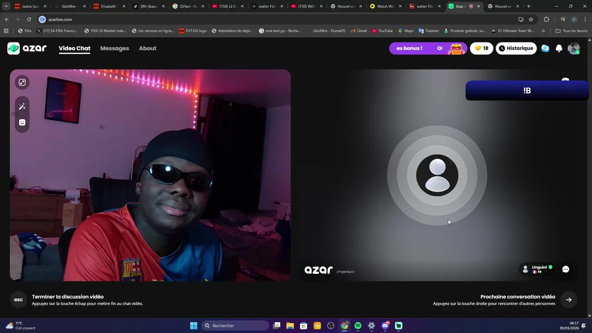Open the magic wand effects tool
The height and width of the screenshot is (333, 592).
point(22,107)
